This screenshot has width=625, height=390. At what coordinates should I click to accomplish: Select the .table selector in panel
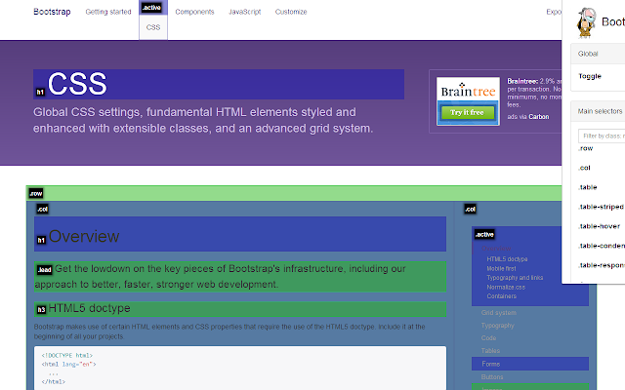pyautogui.click(x=588, y=187)
